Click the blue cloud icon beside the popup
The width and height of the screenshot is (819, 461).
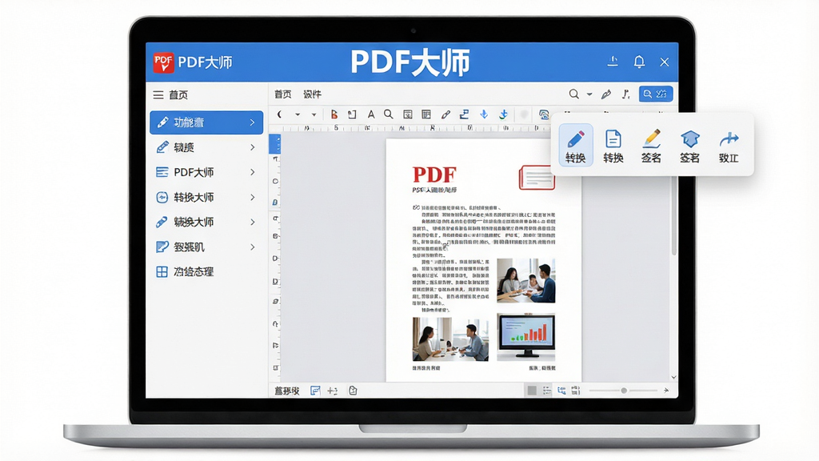tap(544, 114)
